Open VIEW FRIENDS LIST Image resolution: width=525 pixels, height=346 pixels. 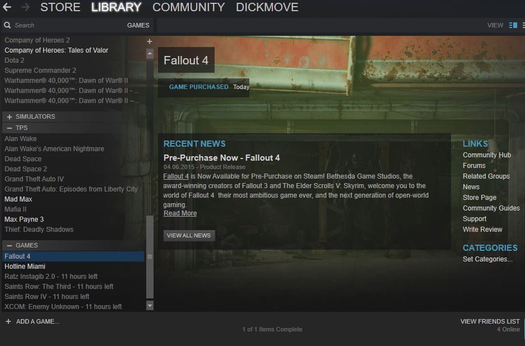tap(490, 321)
